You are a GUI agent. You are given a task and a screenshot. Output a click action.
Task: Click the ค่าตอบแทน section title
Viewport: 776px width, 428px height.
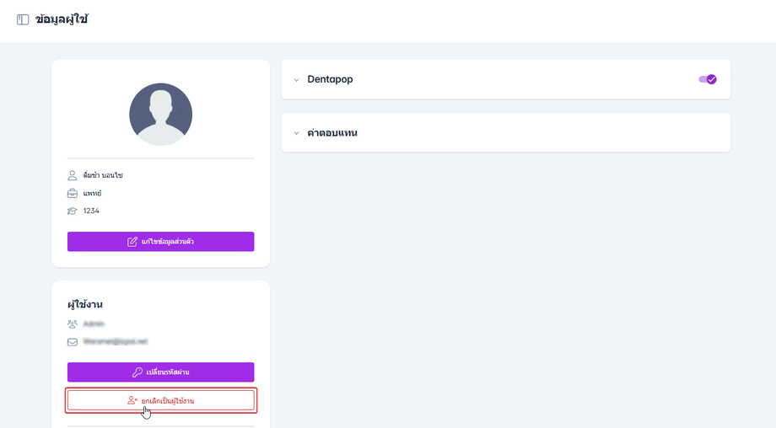(x=332, y=132)
